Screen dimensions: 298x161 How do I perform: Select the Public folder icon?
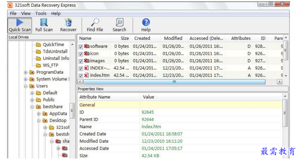pyautogui.click(x=39, y=100)
